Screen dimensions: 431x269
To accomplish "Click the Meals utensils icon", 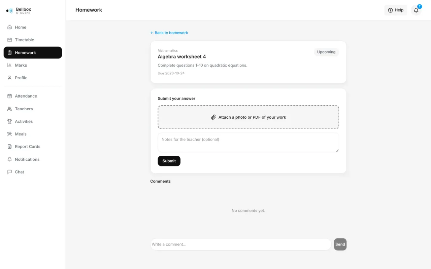I will [9, 134].
